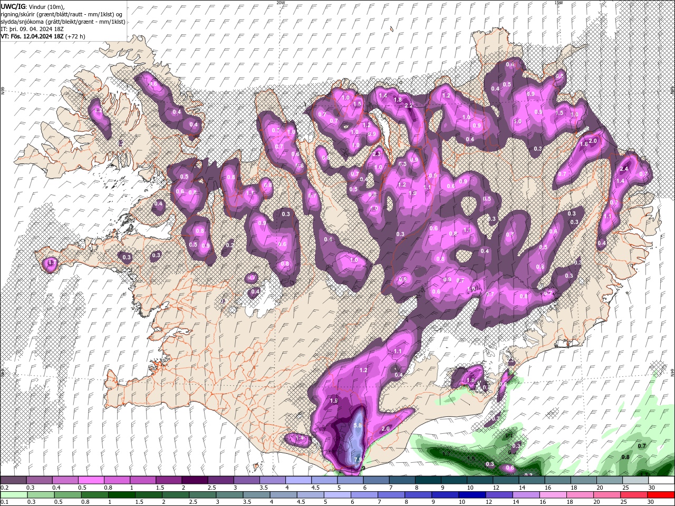The width and height of the screenshot is (675, 506).
Task: Click the '20W' longitude label at the top edge
Action: 281,3
